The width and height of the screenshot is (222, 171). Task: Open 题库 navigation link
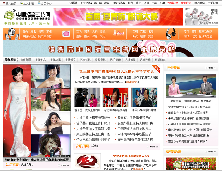(79, 36)
